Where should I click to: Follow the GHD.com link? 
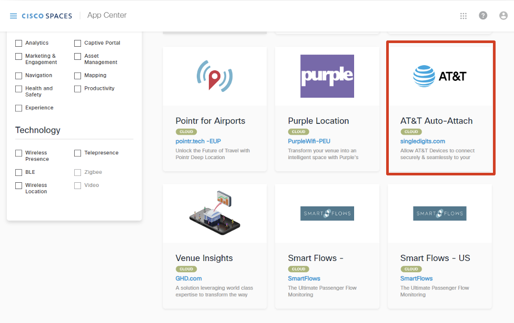coord(188,278)
